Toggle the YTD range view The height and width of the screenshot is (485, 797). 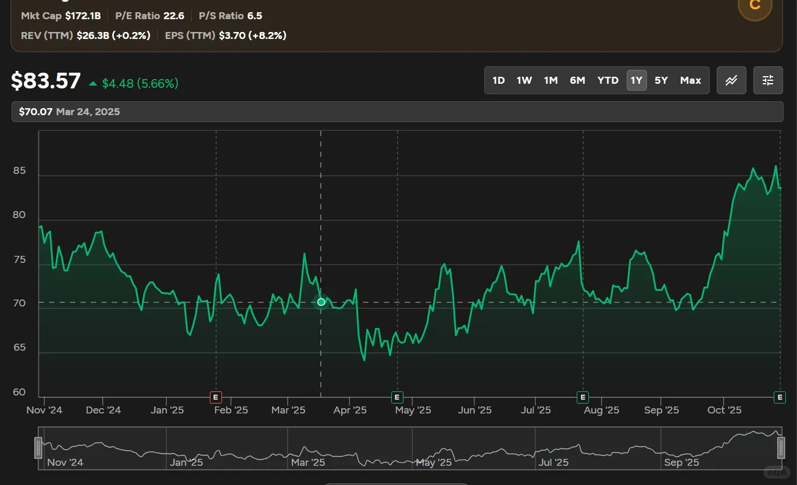point(607,80)
